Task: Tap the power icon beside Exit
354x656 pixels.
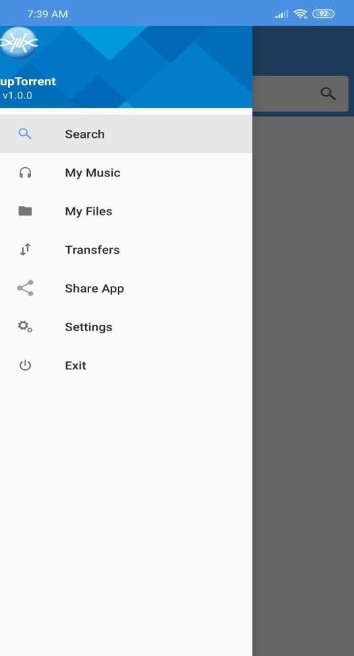Action: pyautogui.click(x=25, y=365)
